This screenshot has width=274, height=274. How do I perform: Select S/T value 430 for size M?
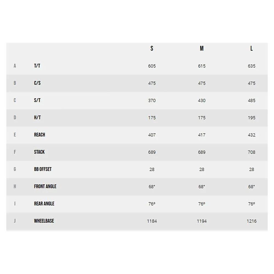(202, 101)
